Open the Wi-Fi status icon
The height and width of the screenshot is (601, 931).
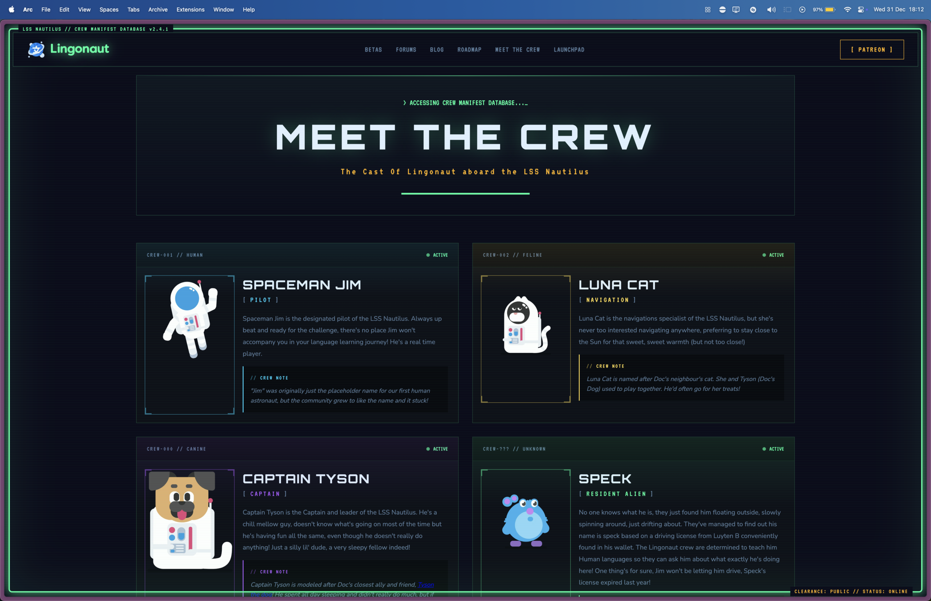click(x=847, y=10)
